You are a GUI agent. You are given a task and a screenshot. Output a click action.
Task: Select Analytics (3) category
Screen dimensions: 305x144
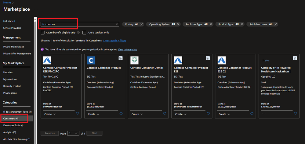coord(9,132)
